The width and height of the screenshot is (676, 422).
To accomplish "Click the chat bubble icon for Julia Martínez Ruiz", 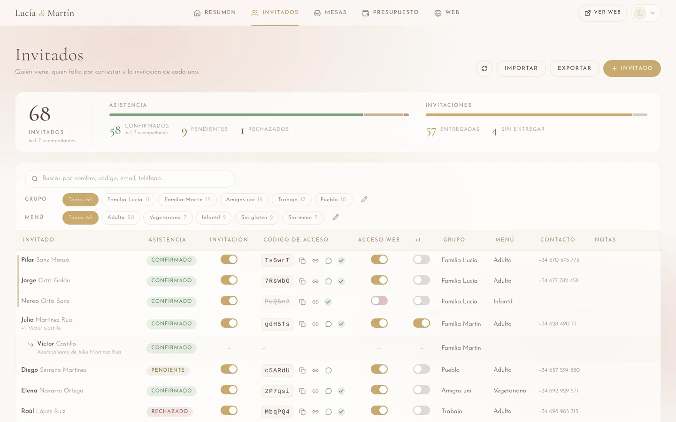I will click(329, 324).
